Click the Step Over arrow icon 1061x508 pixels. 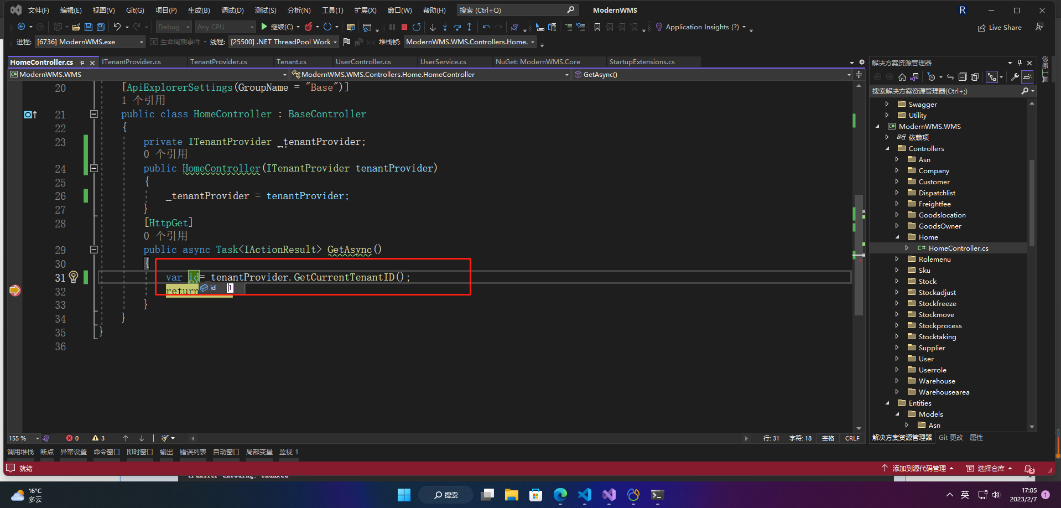click(x=457, y=27)
